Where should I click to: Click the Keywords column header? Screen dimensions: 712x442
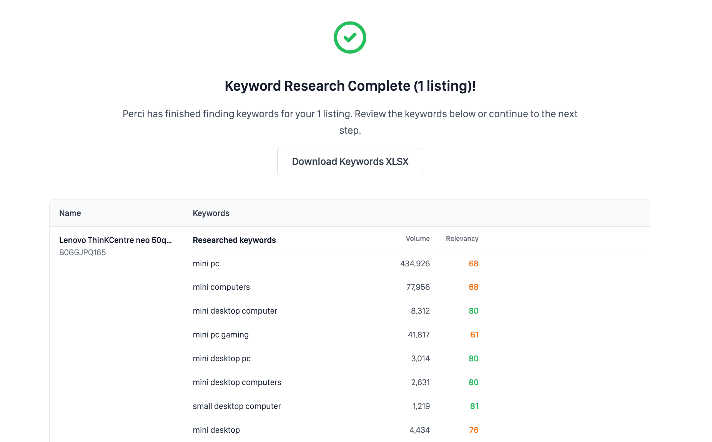[x=211, y=213]
